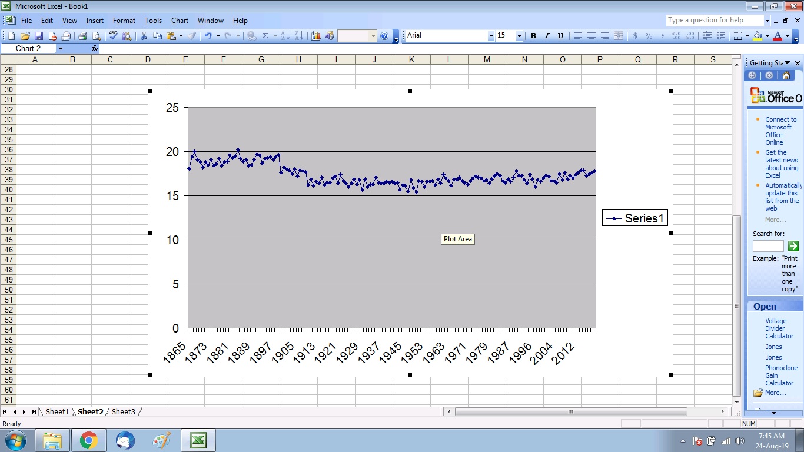Open the Chart menu
The image size is (804, 452).
180,21
